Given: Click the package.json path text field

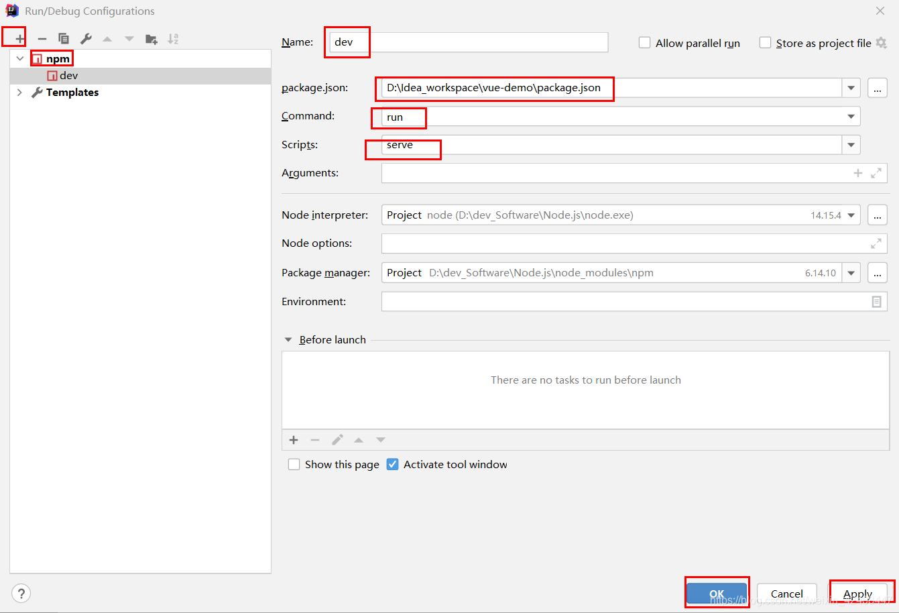Looking at the screenshot, I should 611,88.
